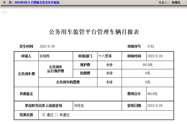Select the 正文 tab label

tap(5, 12)
